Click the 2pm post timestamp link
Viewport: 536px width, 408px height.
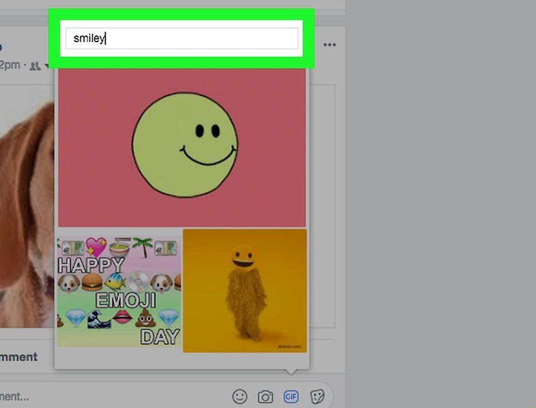pyautogui.click(x=10, y=65)
